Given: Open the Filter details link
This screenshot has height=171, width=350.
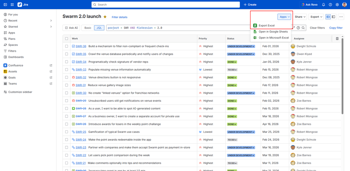Looking at the screenshot, I should click(x=119, y=17).
